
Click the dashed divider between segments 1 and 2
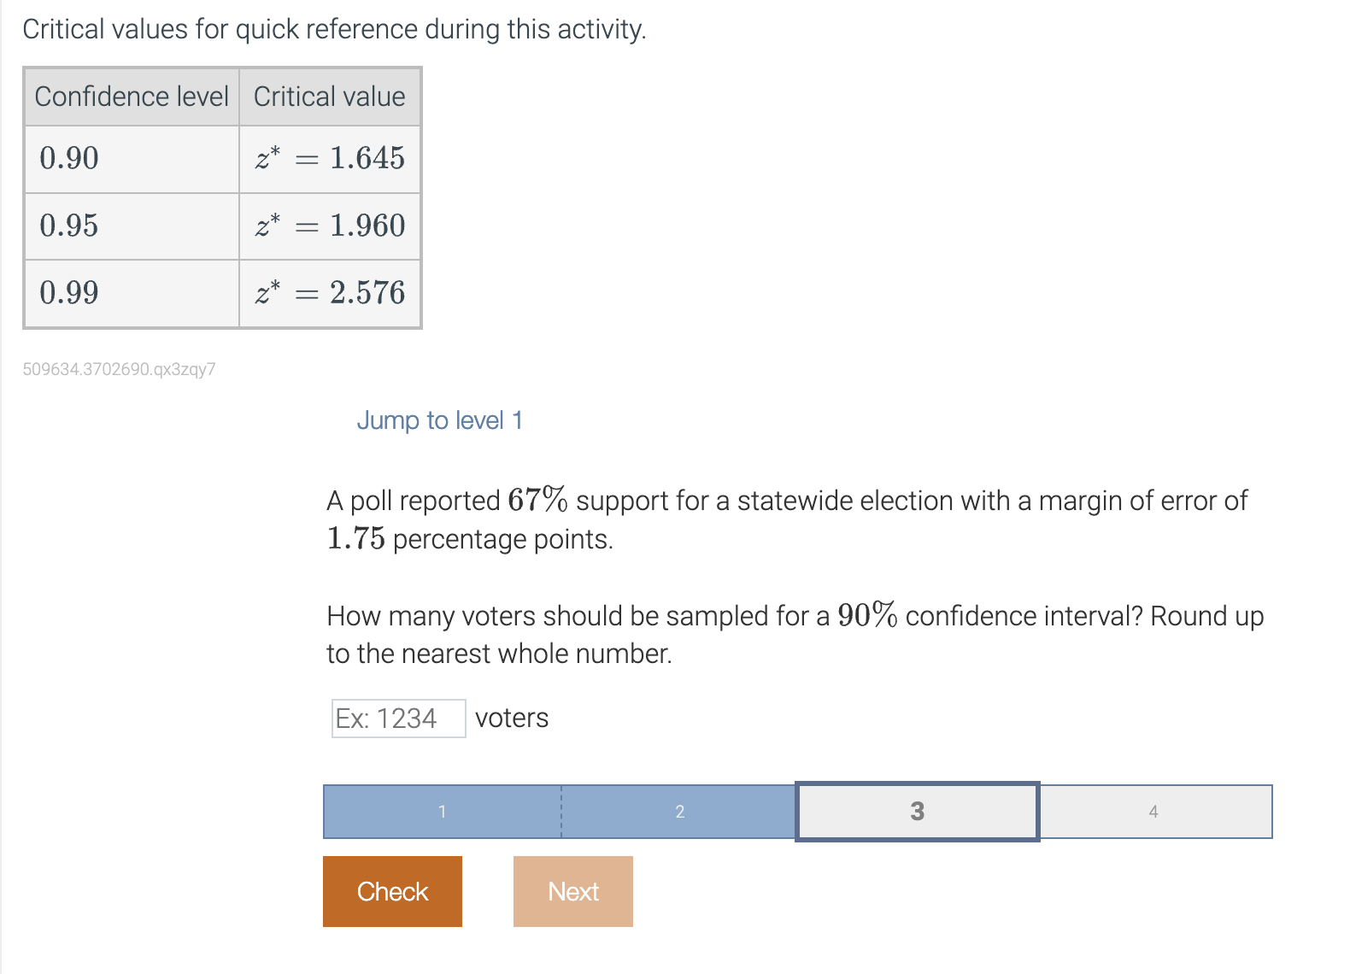tap(561, 812)
